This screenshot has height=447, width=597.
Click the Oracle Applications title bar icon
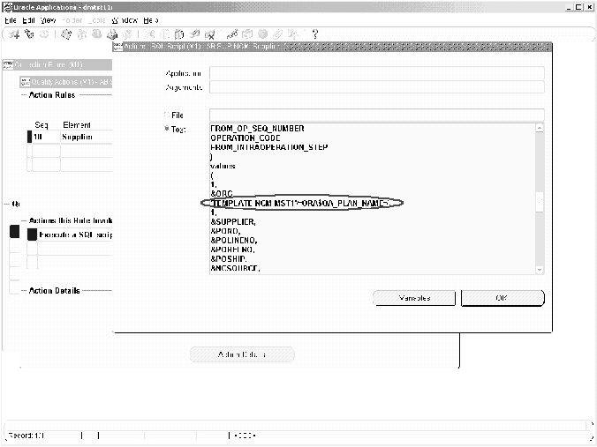pos(8,7)
